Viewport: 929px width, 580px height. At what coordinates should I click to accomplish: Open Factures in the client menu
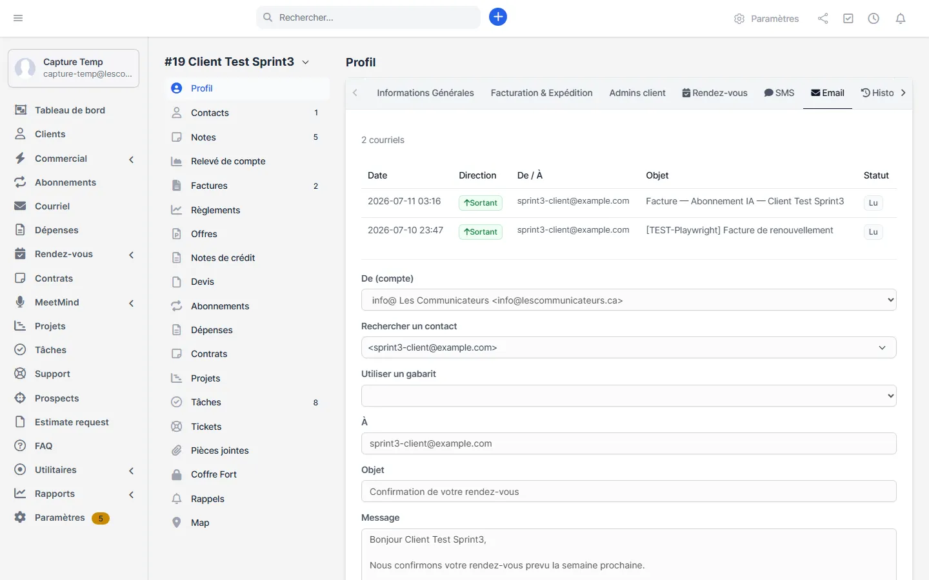pos(247,186)
